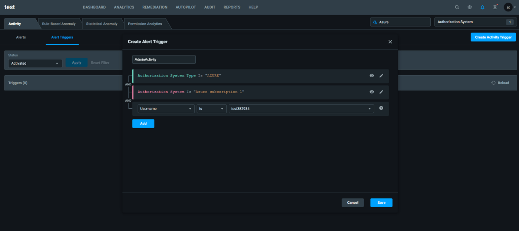Click the Apply filter button
The image size is (519, 231).
tap(77, 62)
